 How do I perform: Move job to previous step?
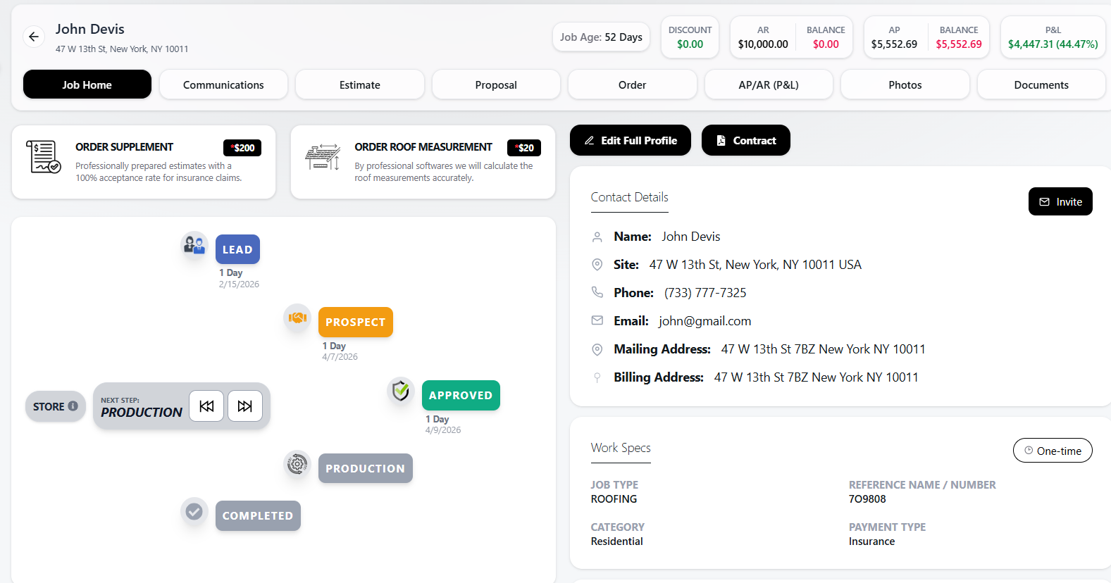pos(206,406)
